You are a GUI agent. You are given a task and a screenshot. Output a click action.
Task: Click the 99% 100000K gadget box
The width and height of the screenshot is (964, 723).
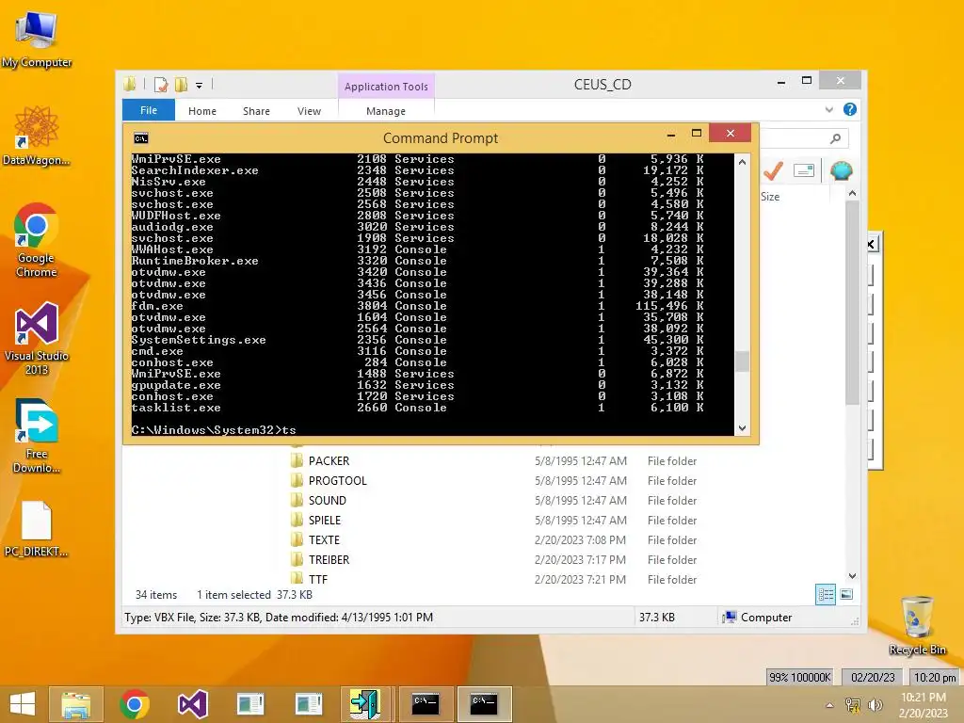(800, 677)
